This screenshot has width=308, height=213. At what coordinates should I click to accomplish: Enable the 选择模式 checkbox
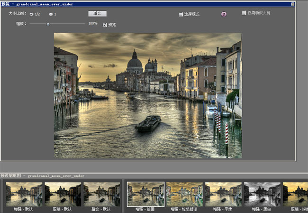click(x=181, y=14)
